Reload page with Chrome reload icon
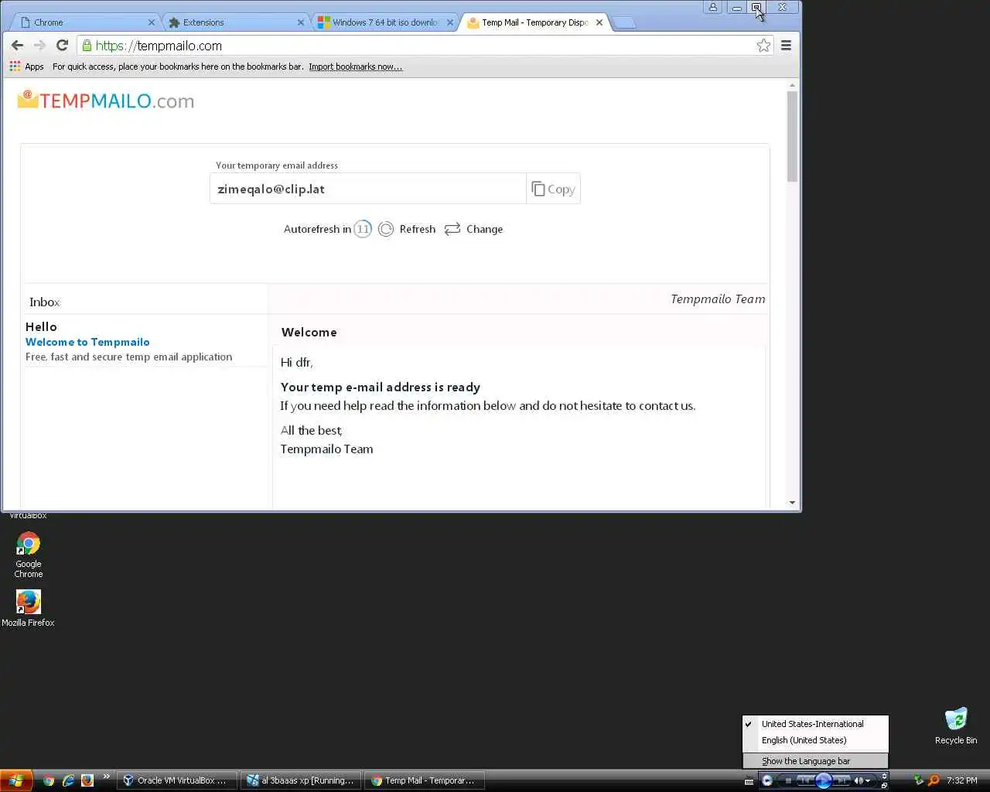Screen dimensions: 990x792 point(63,46)
